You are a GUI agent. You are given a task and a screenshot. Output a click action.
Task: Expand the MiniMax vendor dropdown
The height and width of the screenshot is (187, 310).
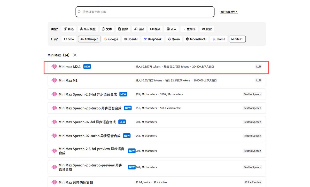(237, 39)
